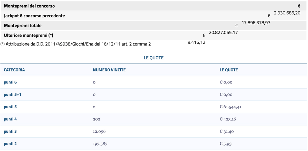Sort by the NUMERO VINCITE column header
308x151 pixels.
(110, 70)
